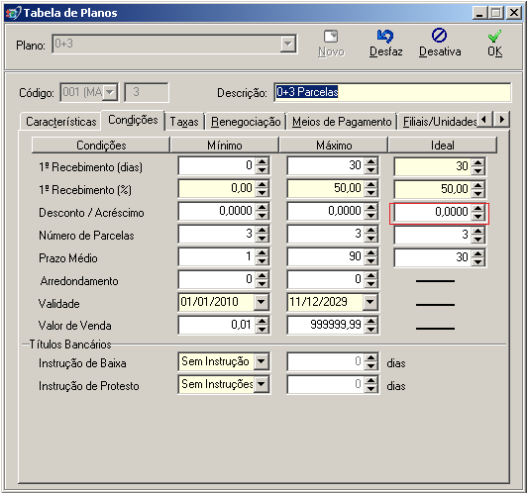Switch to the Características tab

tap(61, 122)
